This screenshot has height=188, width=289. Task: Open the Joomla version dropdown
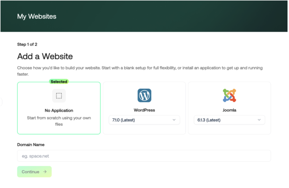(229, 120)
